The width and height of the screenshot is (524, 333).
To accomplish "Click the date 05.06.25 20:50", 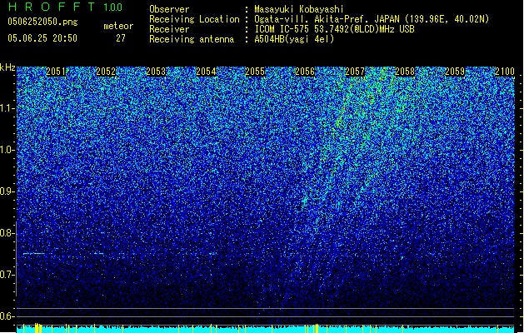I will click(42, 38).
